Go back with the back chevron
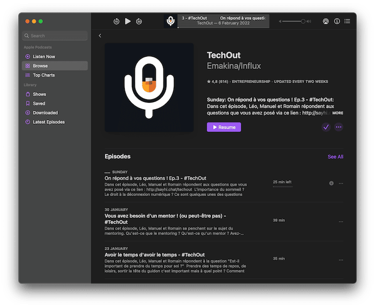375x308 pixels. [x=100, y=36]
